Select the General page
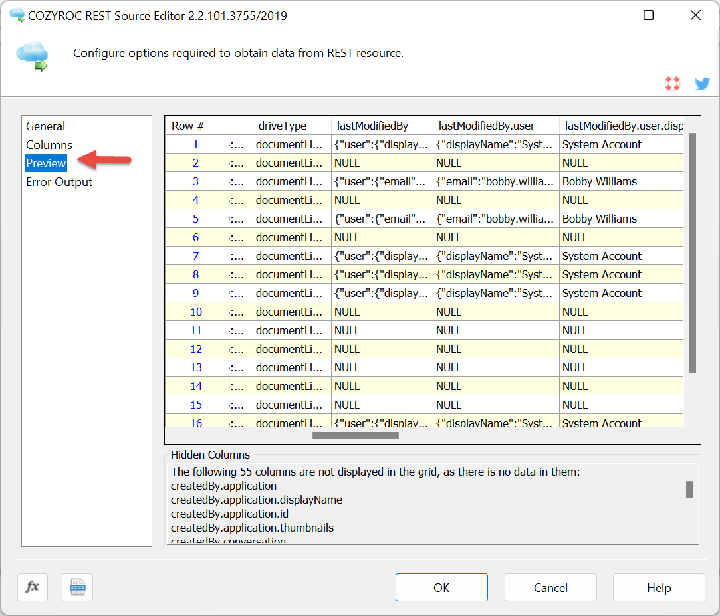 (x=45, y=126)
